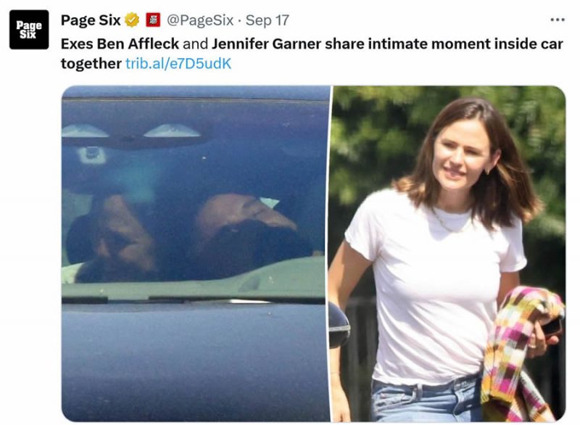Click the rearview mirror in the car photo

click(91, 154)
